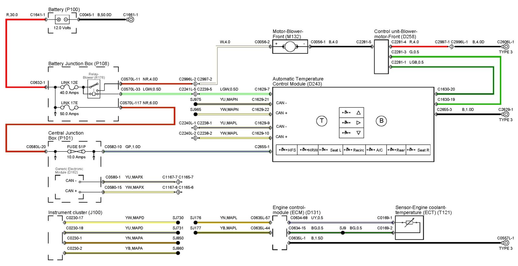The width and height of the screenshot is (518, 266).
Task: Click the LINK 17E fusible link symbol
Action: [x=69, y=108]
